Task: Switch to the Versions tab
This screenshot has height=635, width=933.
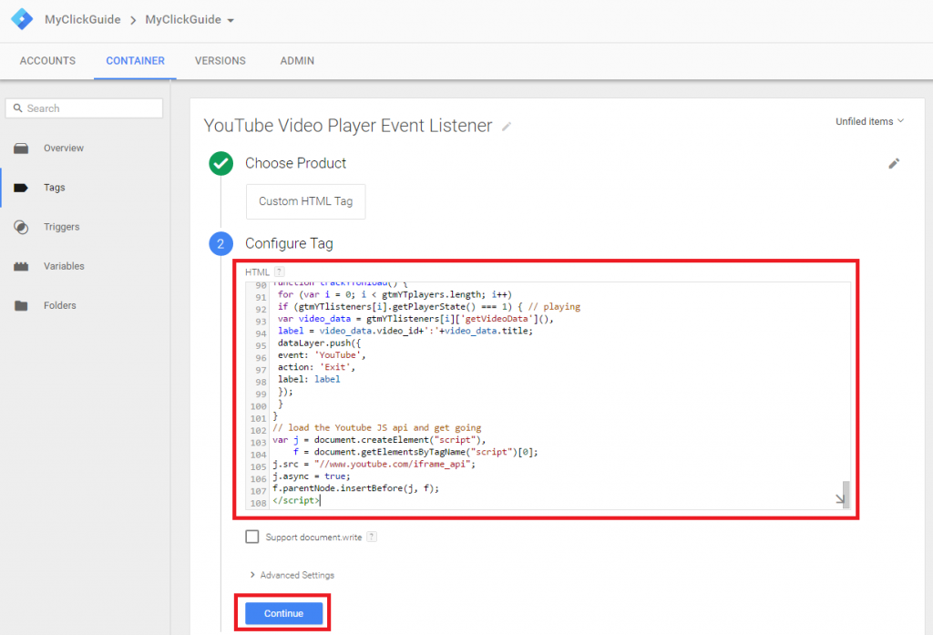Action: click(220, 61)
